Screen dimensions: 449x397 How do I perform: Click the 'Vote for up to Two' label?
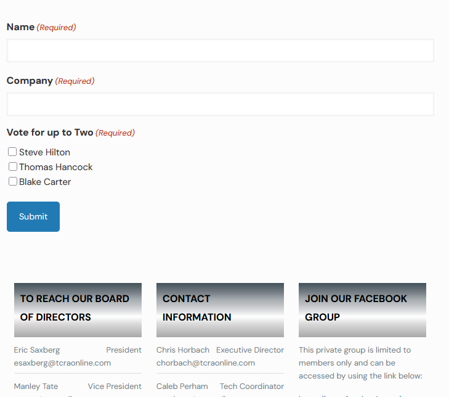pyautogui.click(x=50, y=133)
